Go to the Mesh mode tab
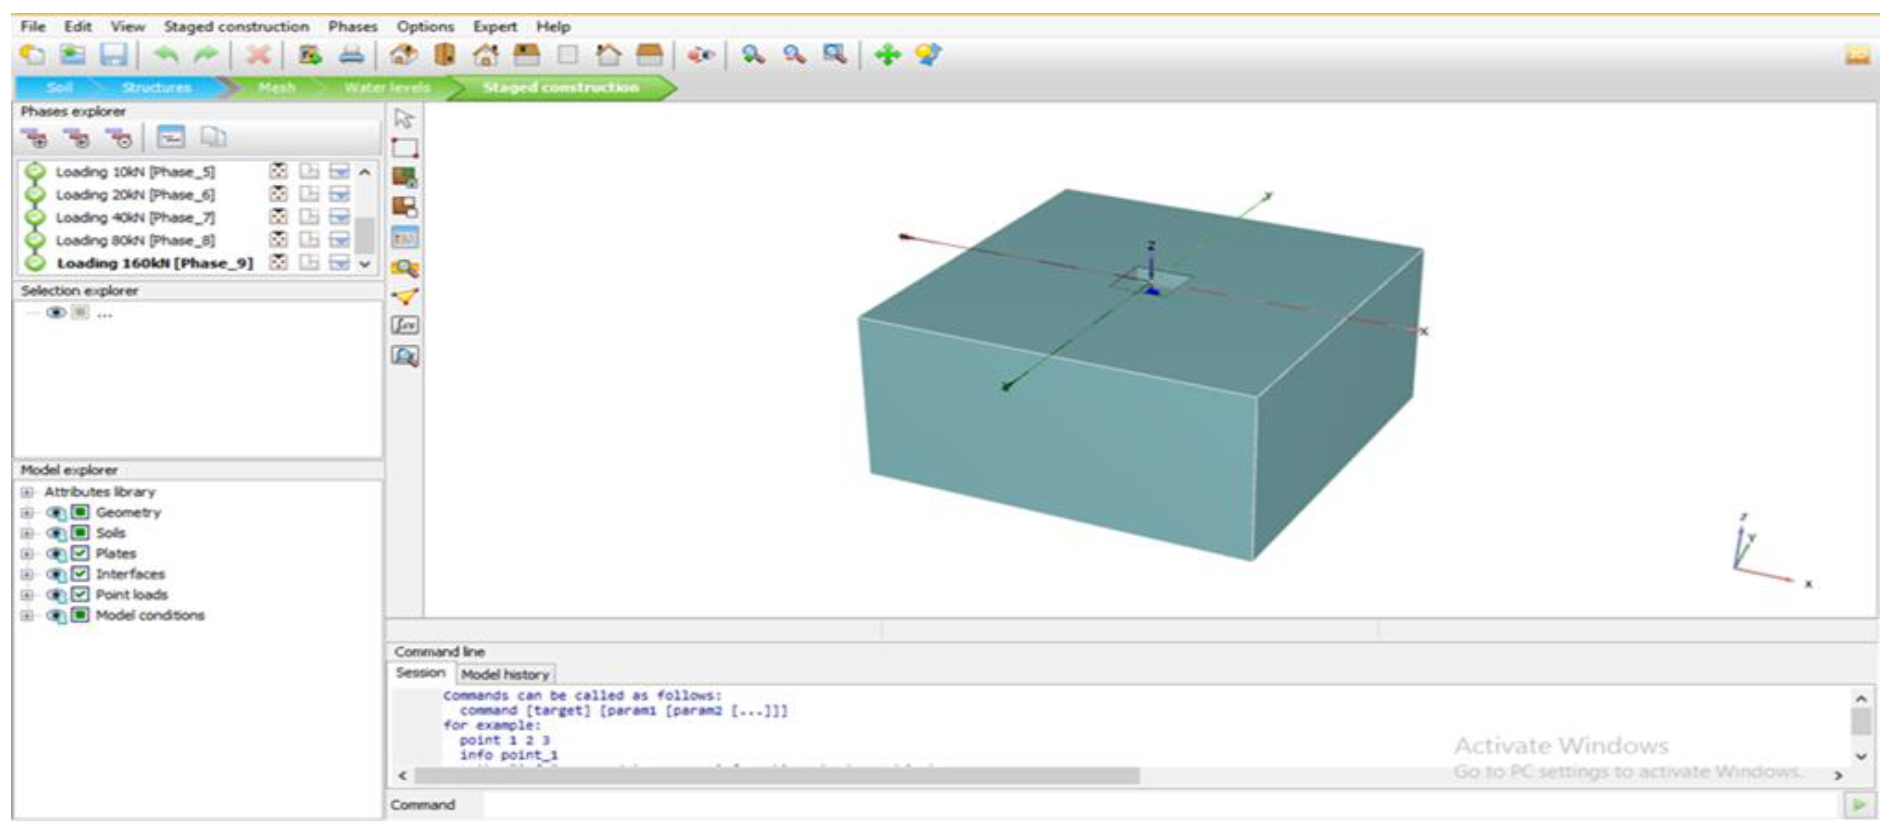 tap(277, 87)
